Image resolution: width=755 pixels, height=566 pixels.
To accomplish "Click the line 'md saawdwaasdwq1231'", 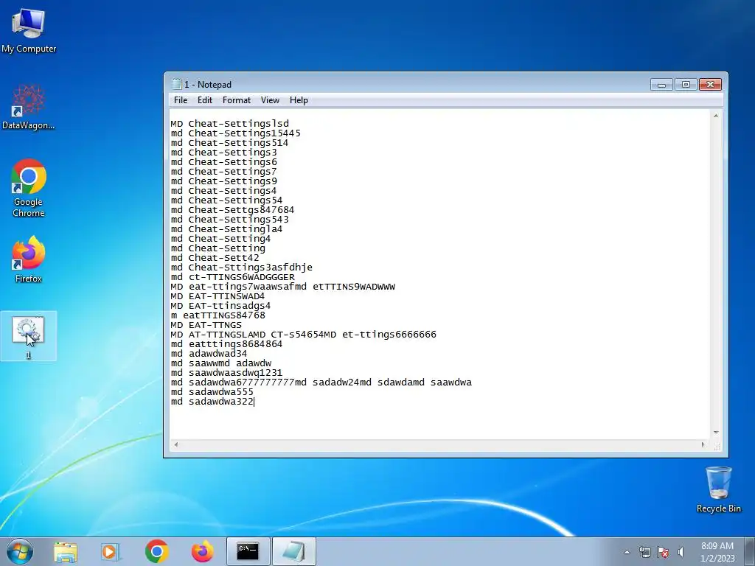I will click(x=227, y=373).
